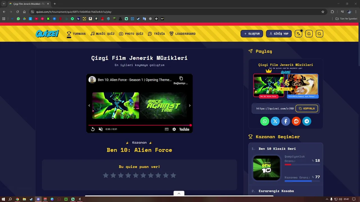
Task: Share result via WhatsApp icon
Action: (265, 121)
